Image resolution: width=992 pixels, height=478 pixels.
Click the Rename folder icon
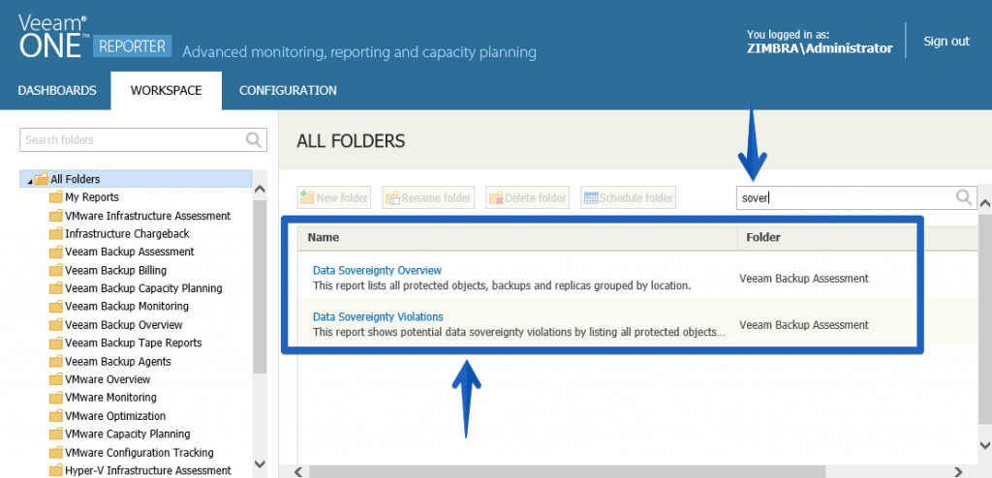pyautogui.click(x=393, y=198)
